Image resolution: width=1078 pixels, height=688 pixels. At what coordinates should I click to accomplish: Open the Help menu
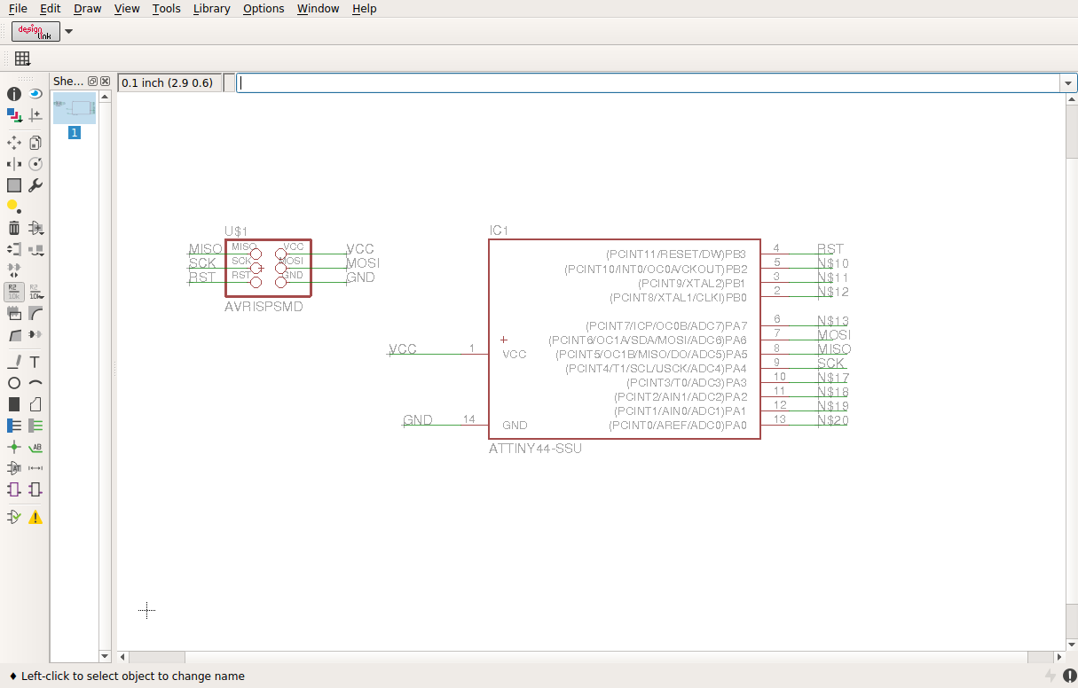tap(365, 8)
